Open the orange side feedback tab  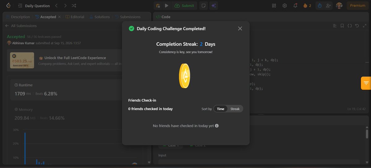point(366,83)
